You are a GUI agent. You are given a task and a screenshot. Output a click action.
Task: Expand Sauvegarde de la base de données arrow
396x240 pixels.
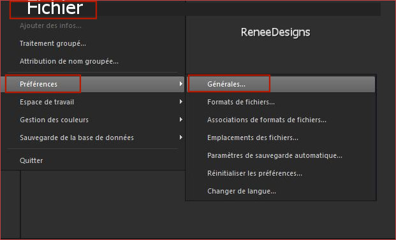point(181,137)
